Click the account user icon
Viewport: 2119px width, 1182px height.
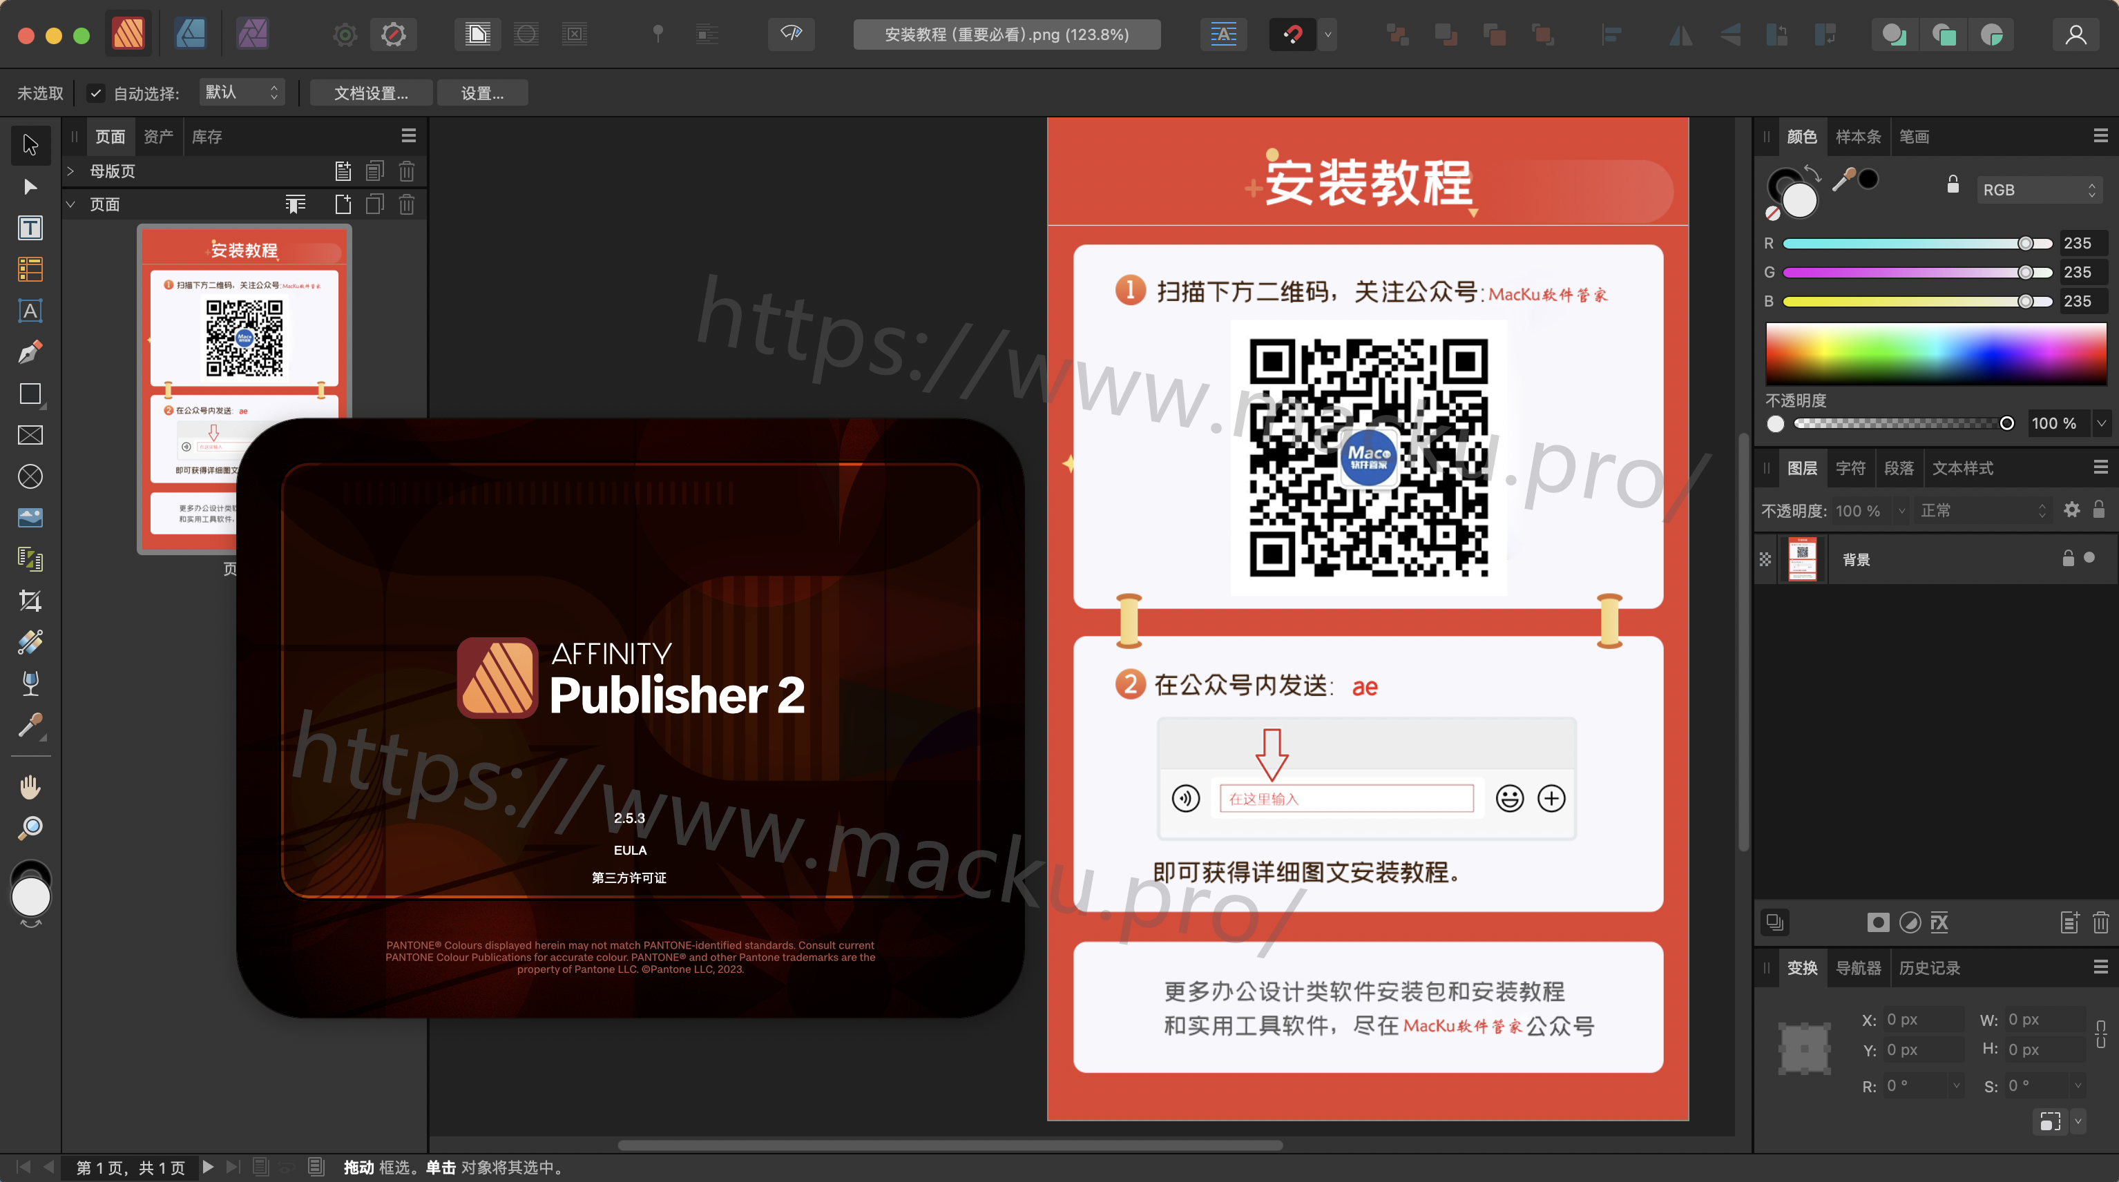[2075, 35]
